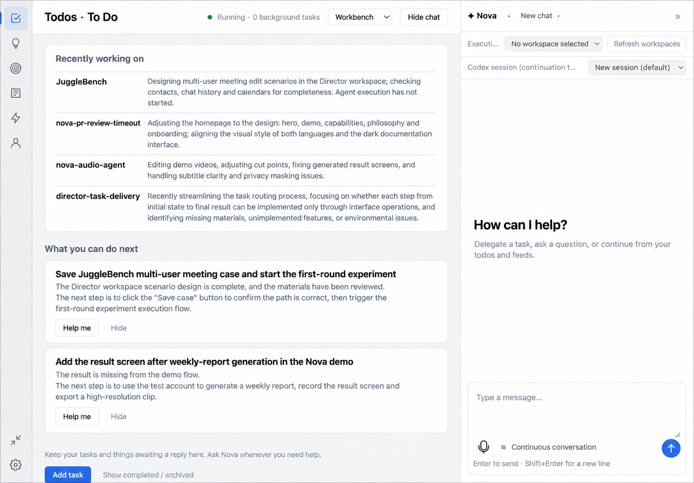The width and height of the screenshot is (694, 483).
Task: Click the Hide chat button
Action: 424,17
